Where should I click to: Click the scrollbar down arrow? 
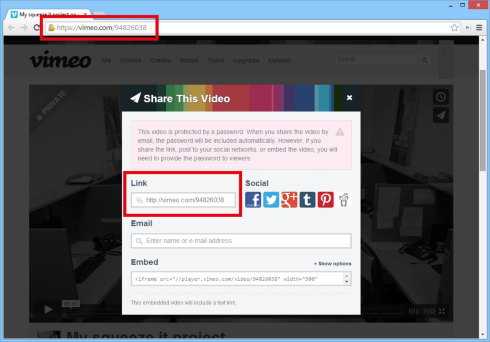coord(483,335)
